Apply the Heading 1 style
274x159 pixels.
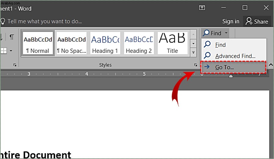click(x=105, y=43)
